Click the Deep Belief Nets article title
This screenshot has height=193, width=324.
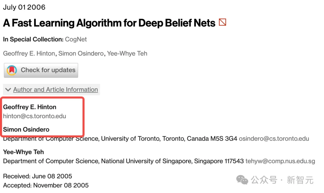(109, 23)
